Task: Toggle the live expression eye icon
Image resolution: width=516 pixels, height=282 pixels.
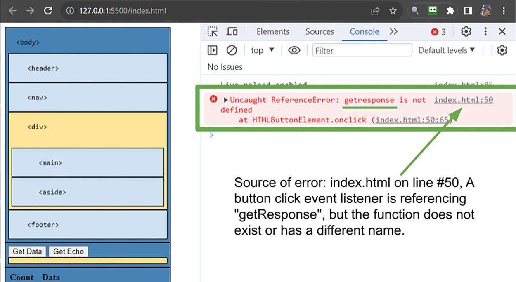Action: tap(294, 50)
